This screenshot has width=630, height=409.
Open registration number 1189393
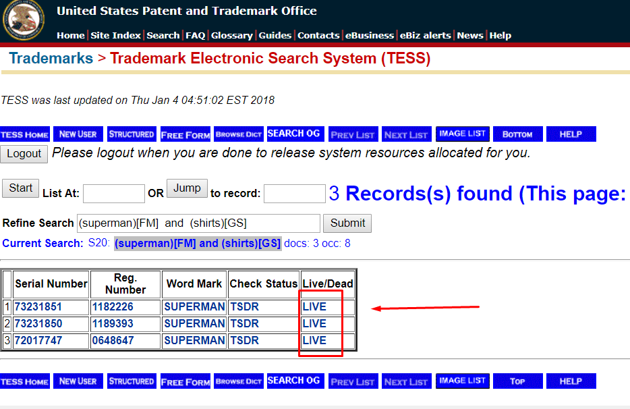(x=113, y=324)
